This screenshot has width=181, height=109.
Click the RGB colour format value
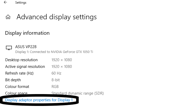pyautogui.click(x=55, y=87)
